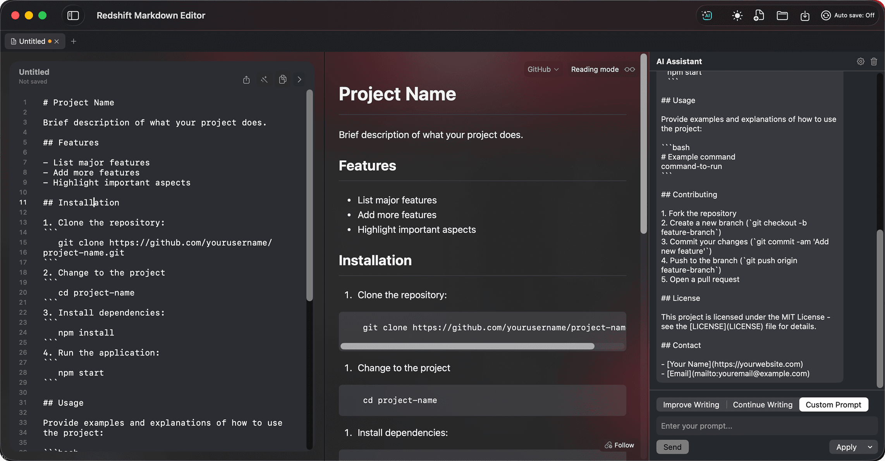The image size is (885, 461).
Task: Enable Follow scroll sync in preview
Action: tap(620, 445)
